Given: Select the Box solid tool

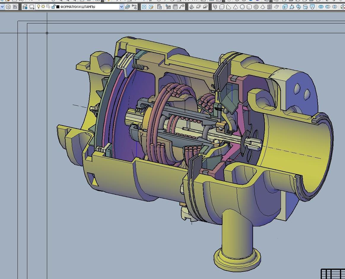Looking at the screenshot, I should [222, 7].
